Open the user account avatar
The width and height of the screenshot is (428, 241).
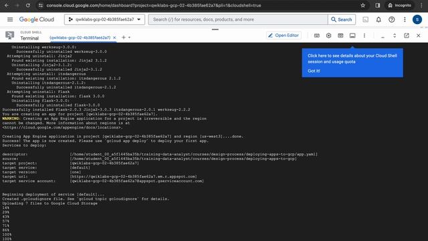(417, 19)
